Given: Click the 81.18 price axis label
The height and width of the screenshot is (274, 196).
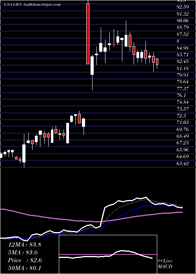Looking at the screenshot, I should click(x=183, y=68).
